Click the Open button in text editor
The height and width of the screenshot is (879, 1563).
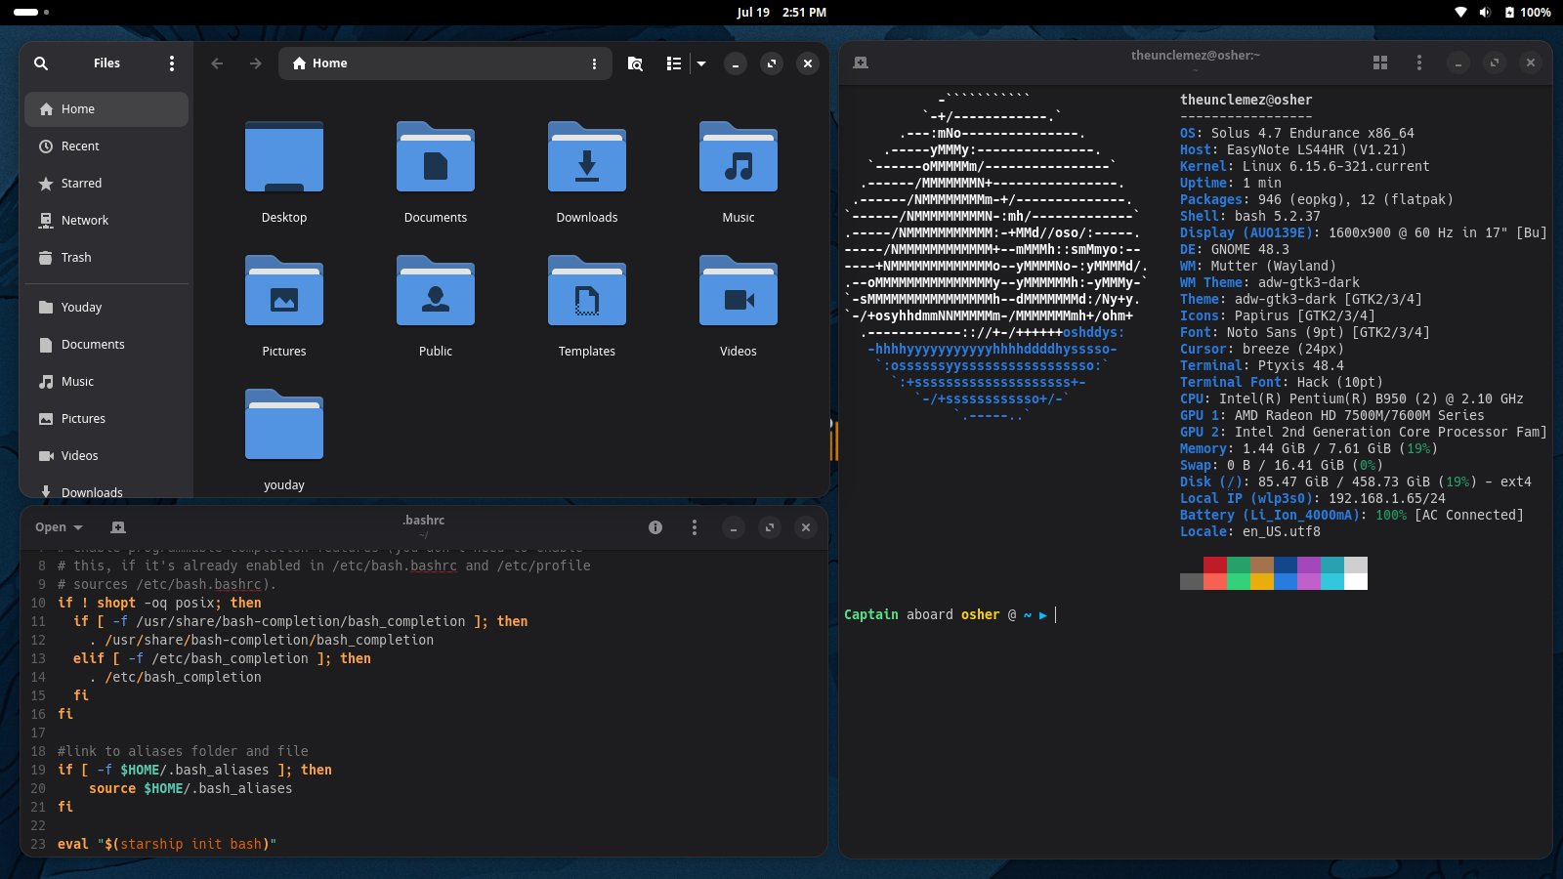coord(59,527)
